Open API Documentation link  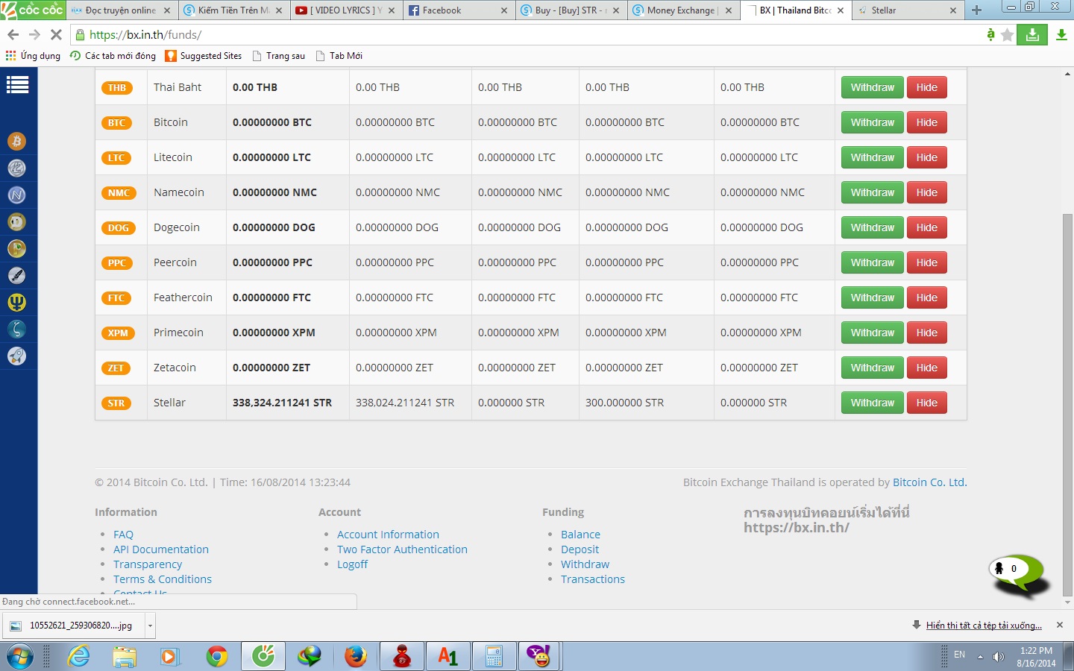[161, 549]
